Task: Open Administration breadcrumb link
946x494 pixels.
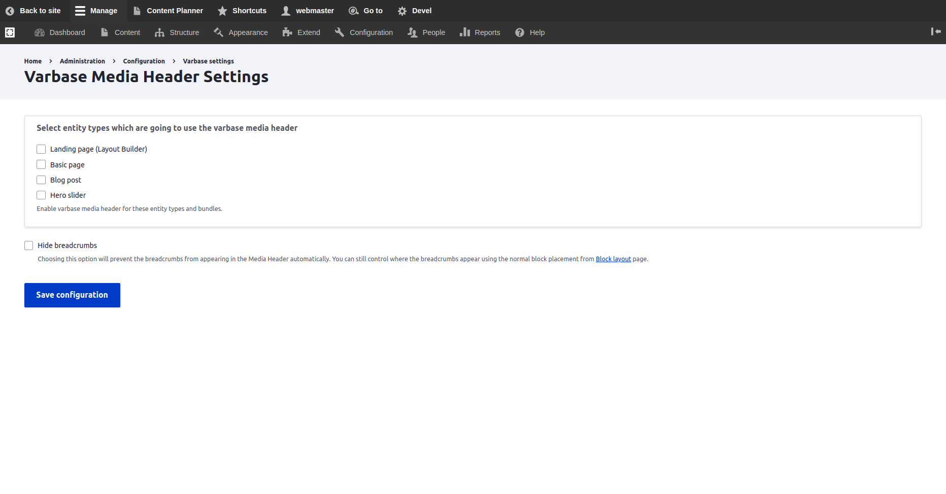Action: pos(82,61)
